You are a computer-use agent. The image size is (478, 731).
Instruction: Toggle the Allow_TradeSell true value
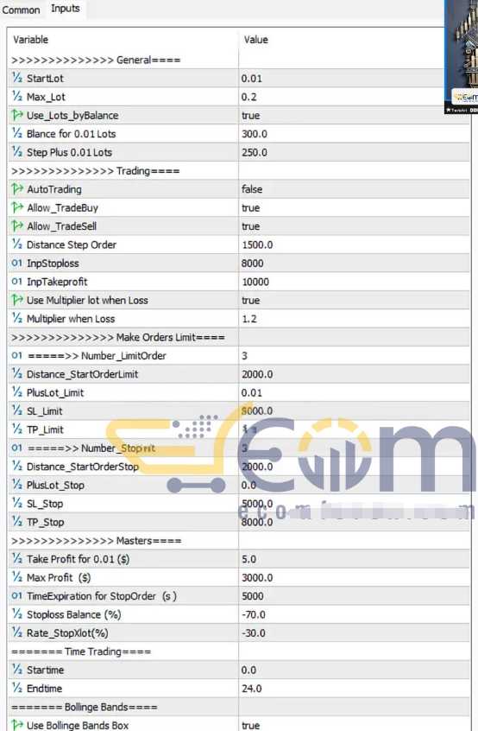coord(354,226)
